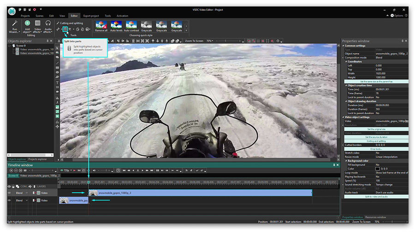Click the Scene 0 timeline tab
The height and width of the screenshot is (235, 415).
[13, 176]
